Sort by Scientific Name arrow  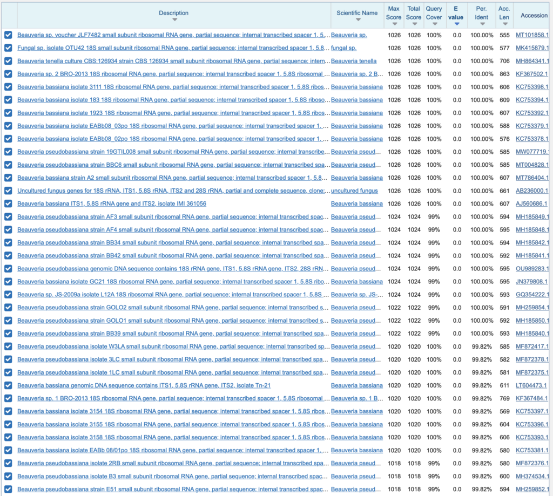coord(358,20)
